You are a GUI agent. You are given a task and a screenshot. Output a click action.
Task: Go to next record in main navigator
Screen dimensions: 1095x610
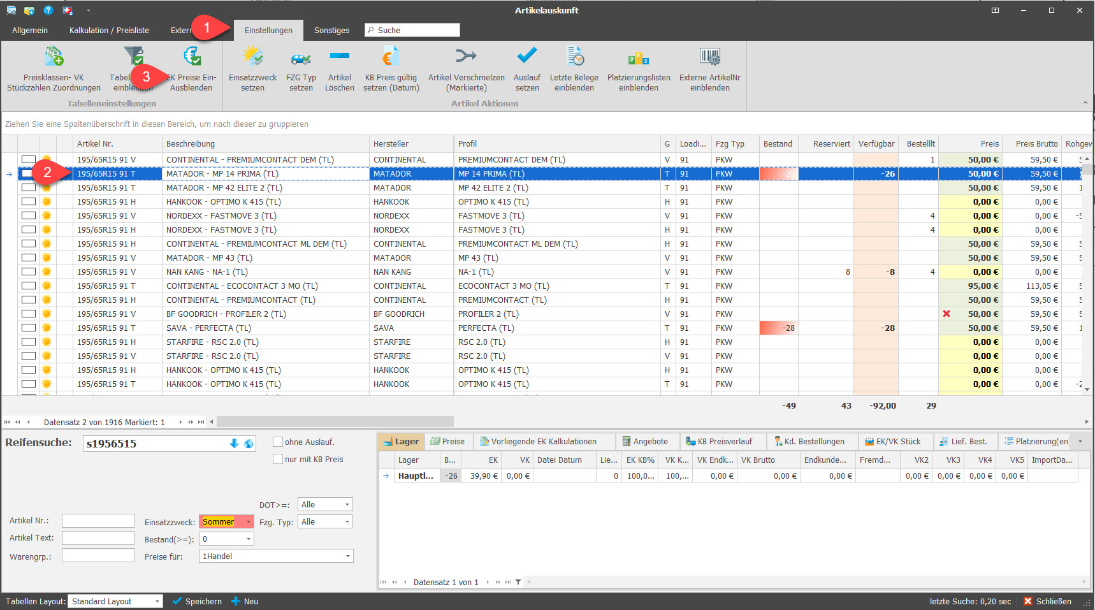pos(180,422)
